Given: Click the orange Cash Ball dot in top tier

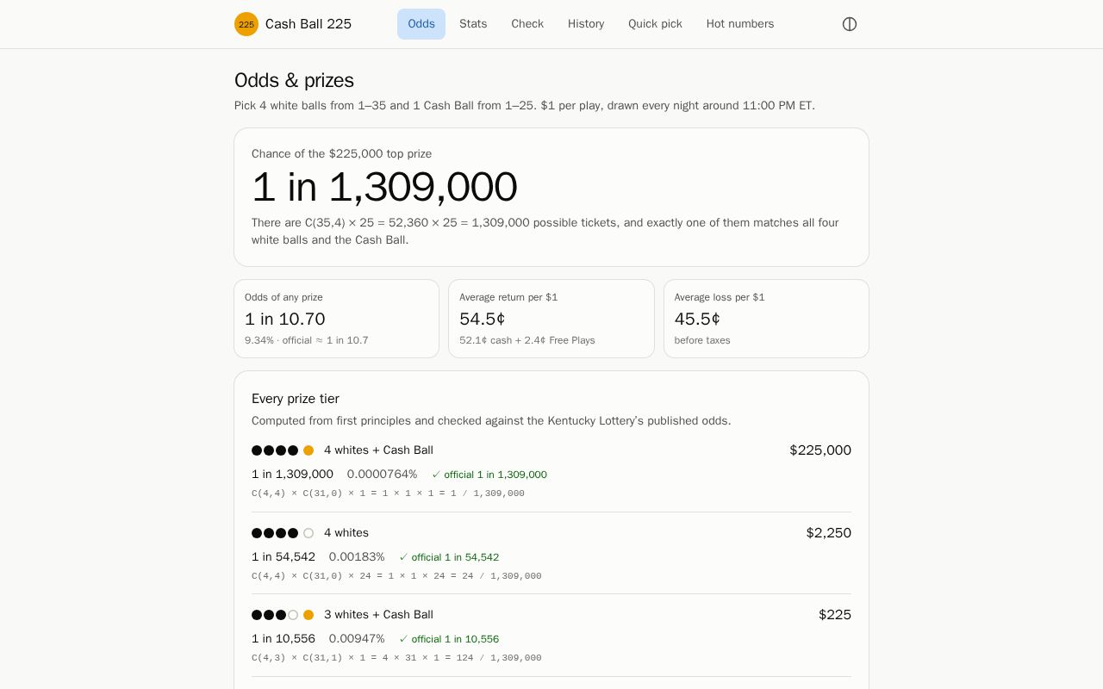Looking at the screenshot, I should 308,450.
